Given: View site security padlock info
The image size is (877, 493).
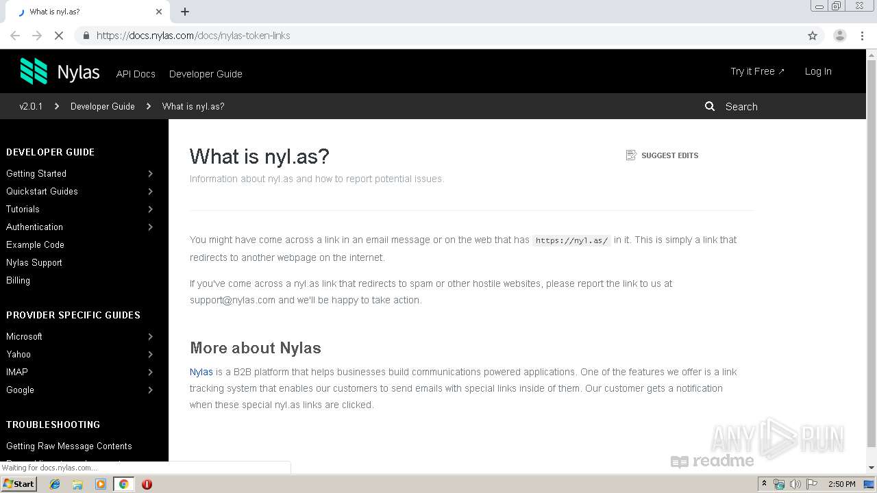Looking at the screenshot, I should tap(86, 36).
